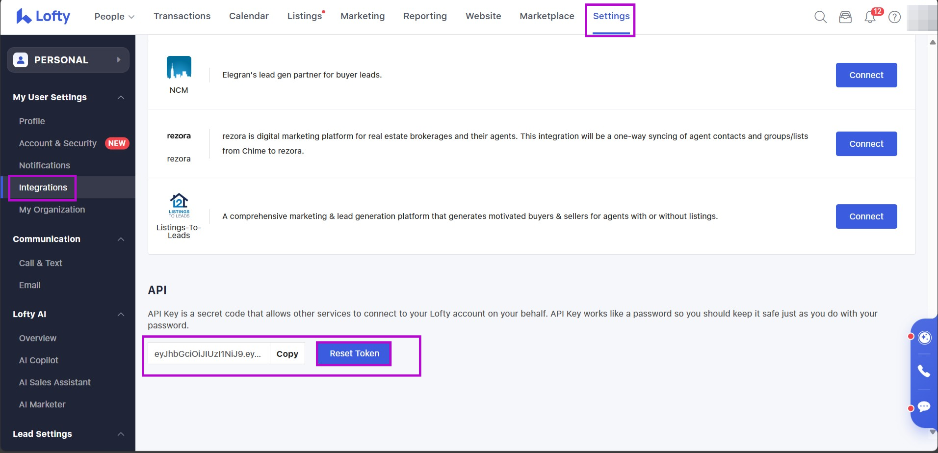This screenshot has height=453, width=938.
Task: Click the Listings-To-Leads logo
Action: coord(179,205)
